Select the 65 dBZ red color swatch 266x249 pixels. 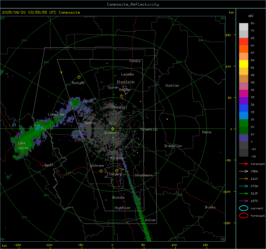(x=244, y=42)
